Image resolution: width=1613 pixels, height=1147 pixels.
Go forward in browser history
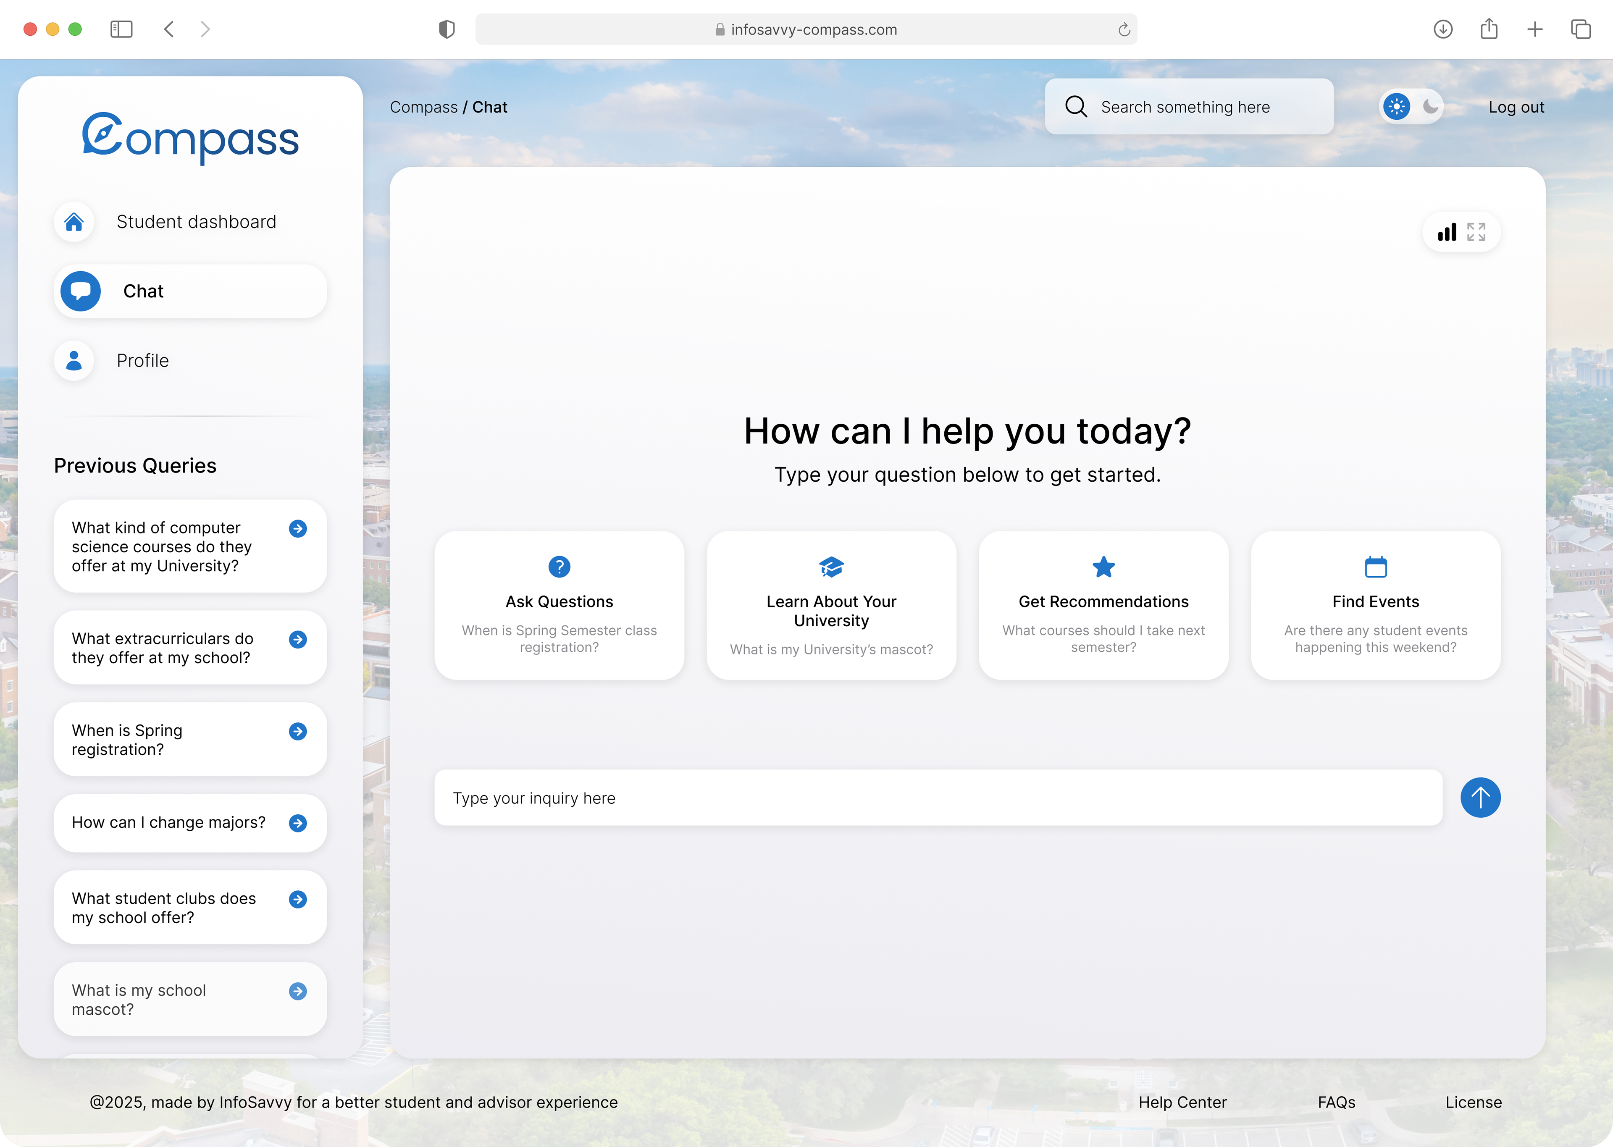point(205,29)
